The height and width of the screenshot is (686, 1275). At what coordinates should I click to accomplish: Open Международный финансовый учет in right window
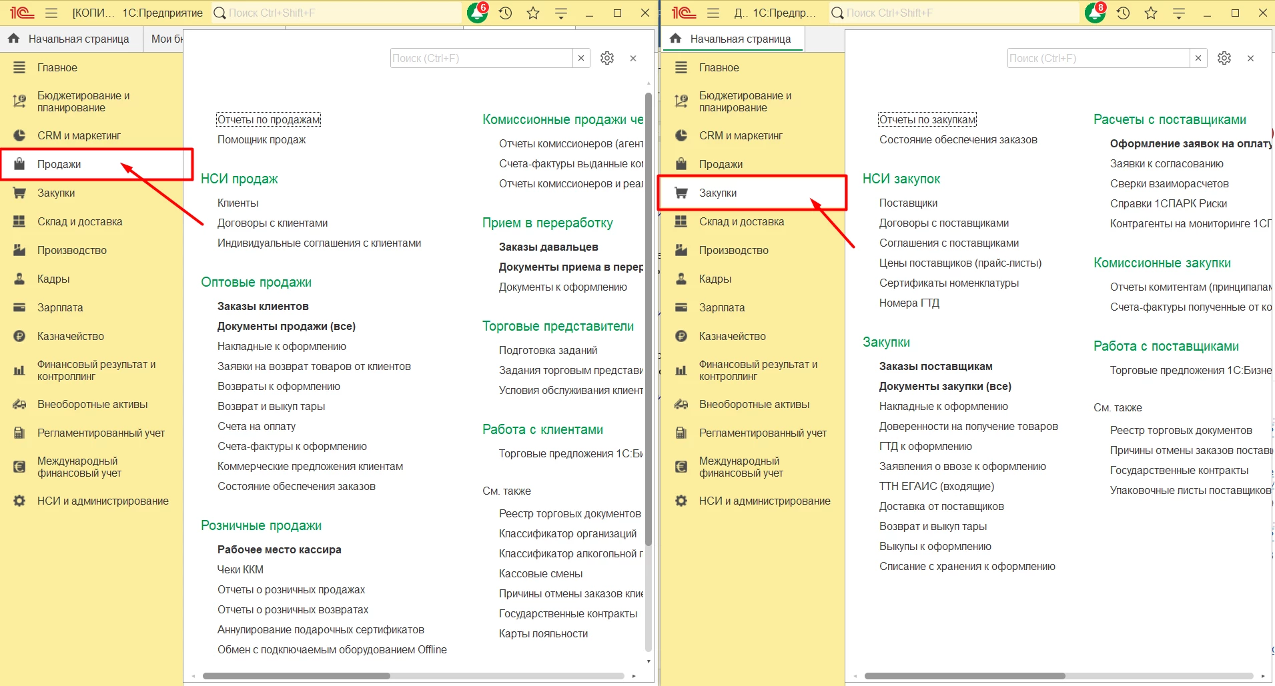pyautogui.click(x=753, y=467)
